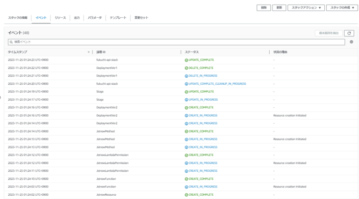The image size is (359, 199).
Task: Click UPDATE_COMPLETE check icon for Stage
Action: tap(187, 92)
